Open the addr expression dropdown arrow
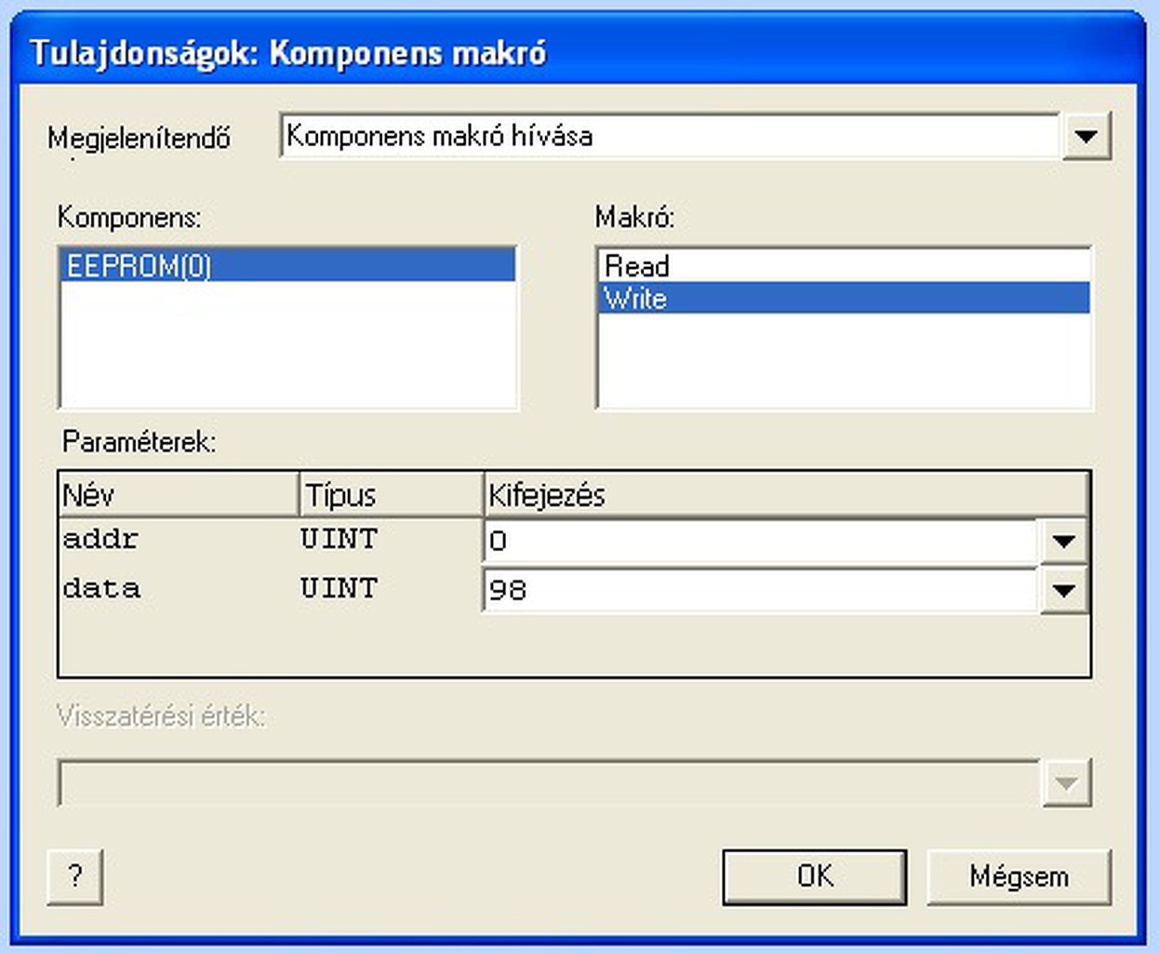The height and width of the screenshot is (953, 1159). pyautogui.click(x=1063, y=541)
